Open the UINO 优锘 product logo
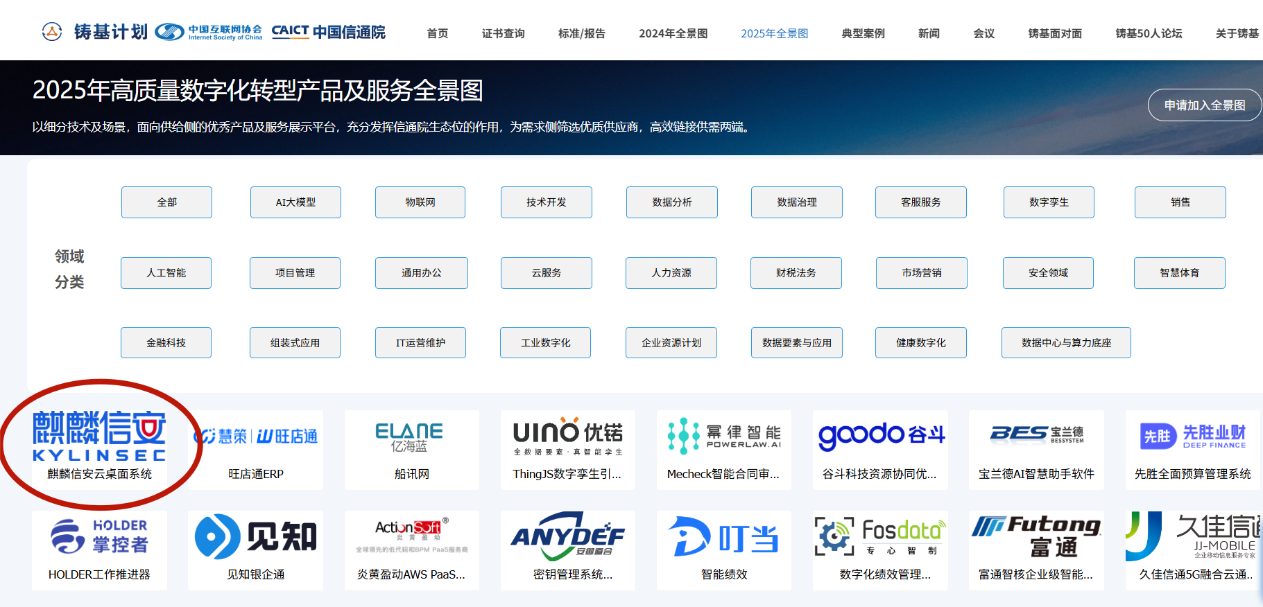The height and width of the screenshot is (607, 1263). [567, 436]
